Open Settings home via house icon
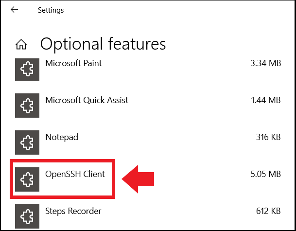Image resolution: width=296 pixels, height=231 pixels. click(x=21, y=45)
